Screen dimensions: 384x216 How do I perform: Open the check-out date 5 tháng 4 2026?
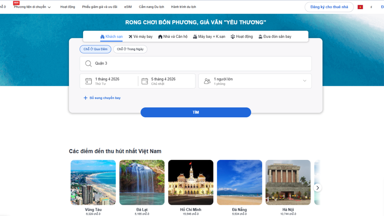pyautogui.click(x=167, y=81)
